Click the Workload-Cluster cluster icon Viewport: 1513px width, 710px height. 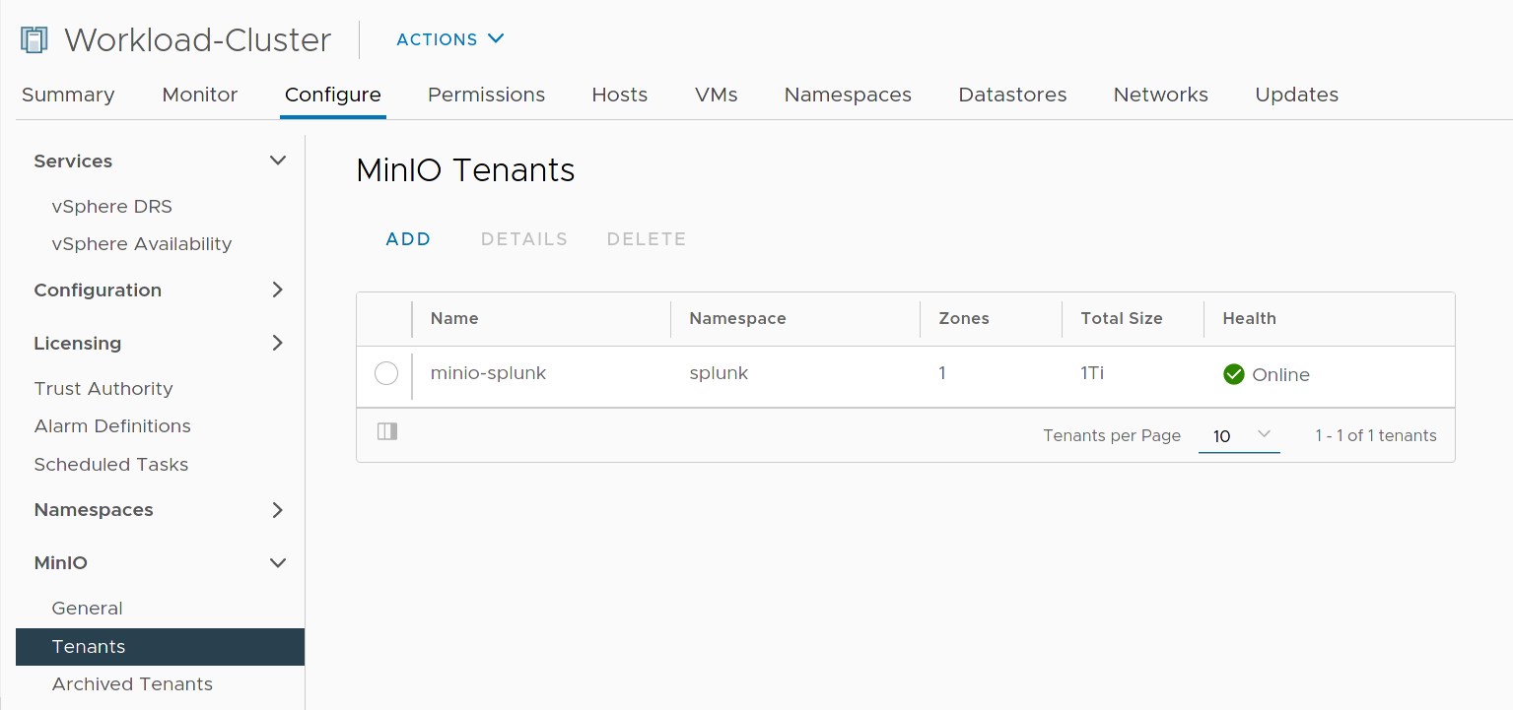pos(33,38)
